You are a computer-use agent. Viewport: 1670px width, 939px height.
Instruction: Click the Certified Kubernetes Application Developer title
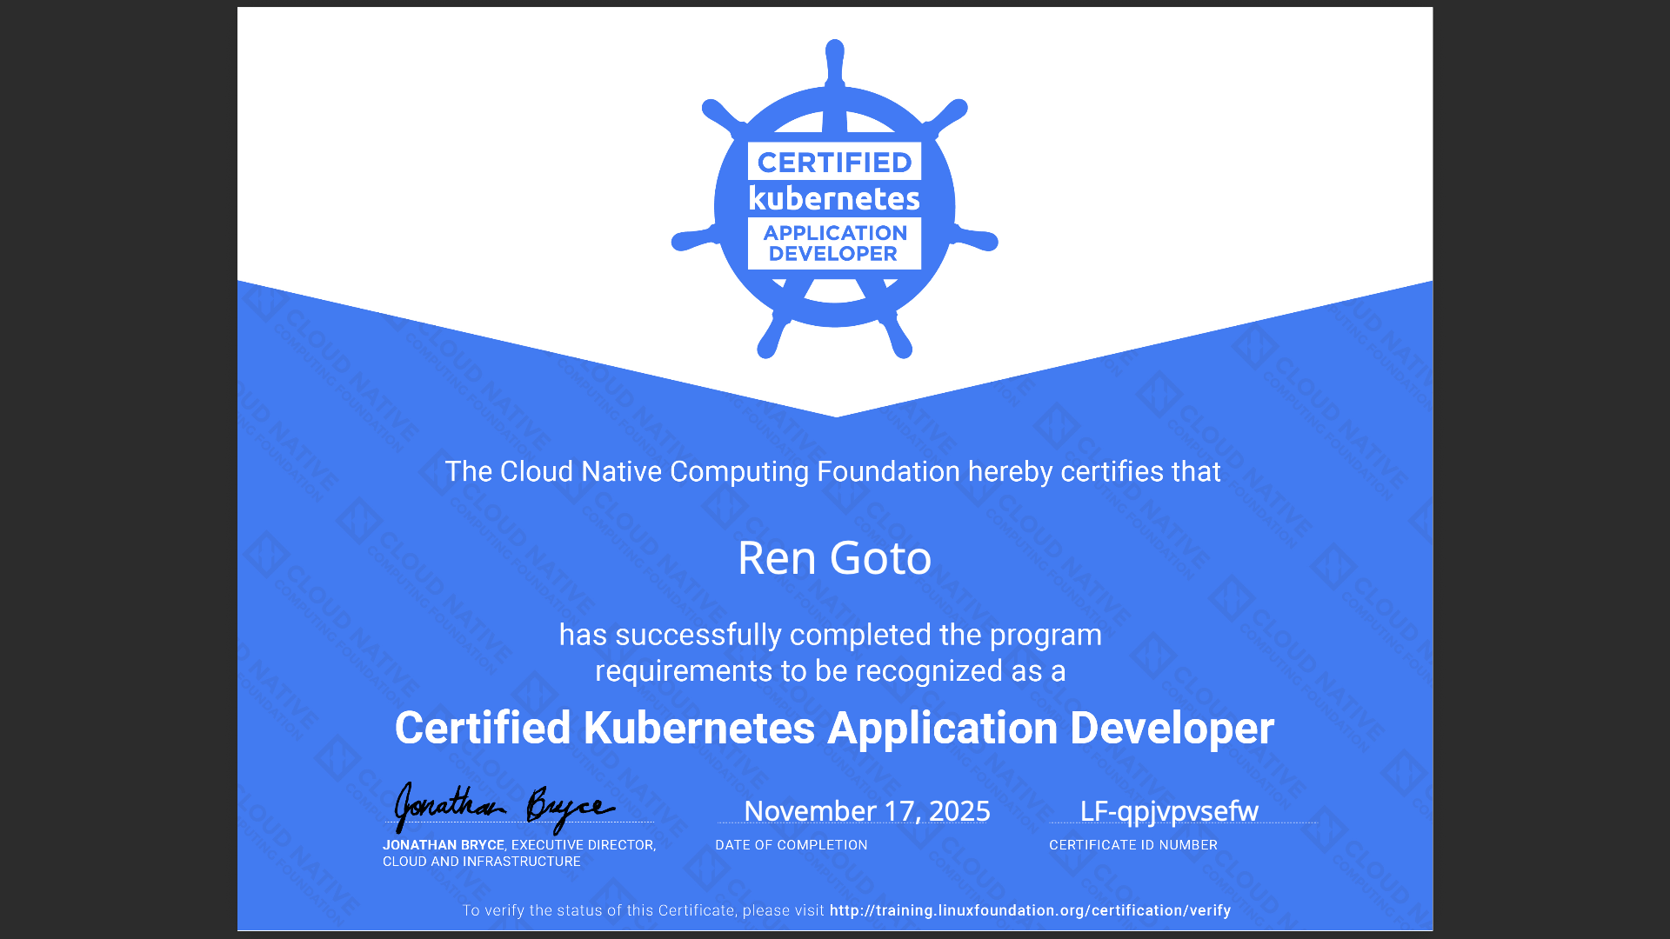[834, 729]
